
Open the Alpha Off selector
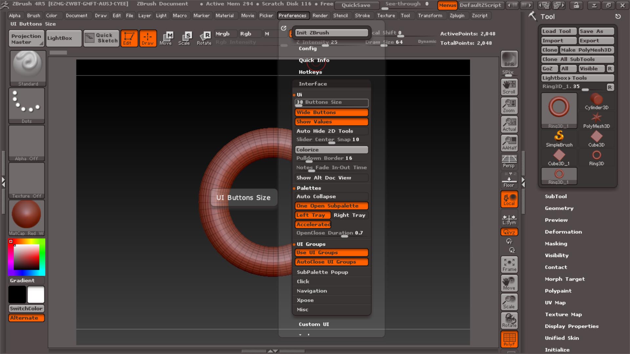(27, 143)
